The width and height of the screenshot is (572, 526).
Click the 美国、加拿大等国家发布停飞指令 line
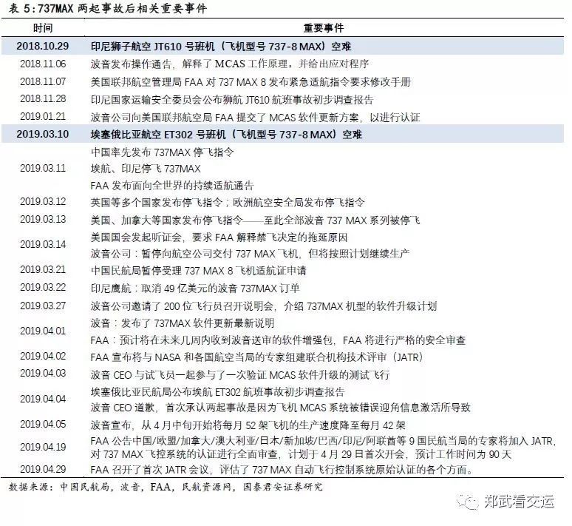click(x=256, y=220)
